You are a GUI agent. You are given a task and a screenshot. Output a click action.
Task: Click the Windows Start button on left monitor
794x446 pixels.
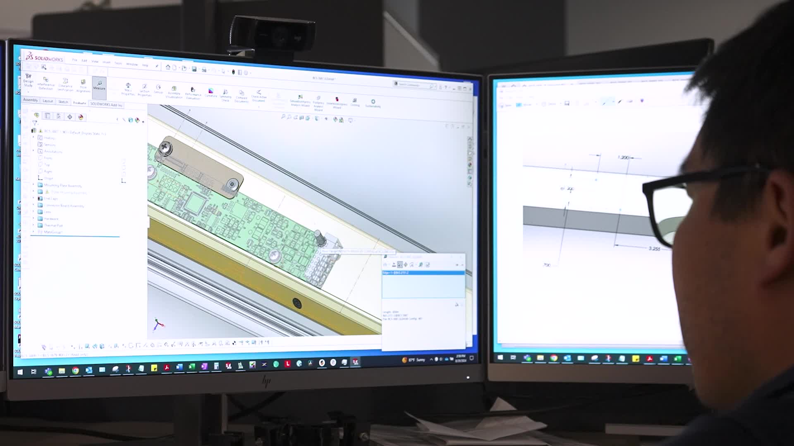[20, 372]
